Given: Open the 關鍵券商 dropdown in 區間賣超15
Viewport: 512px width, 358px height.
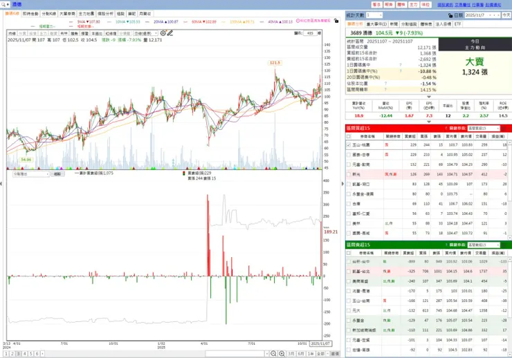Looking at the screenshot, I should pos(484,245).
